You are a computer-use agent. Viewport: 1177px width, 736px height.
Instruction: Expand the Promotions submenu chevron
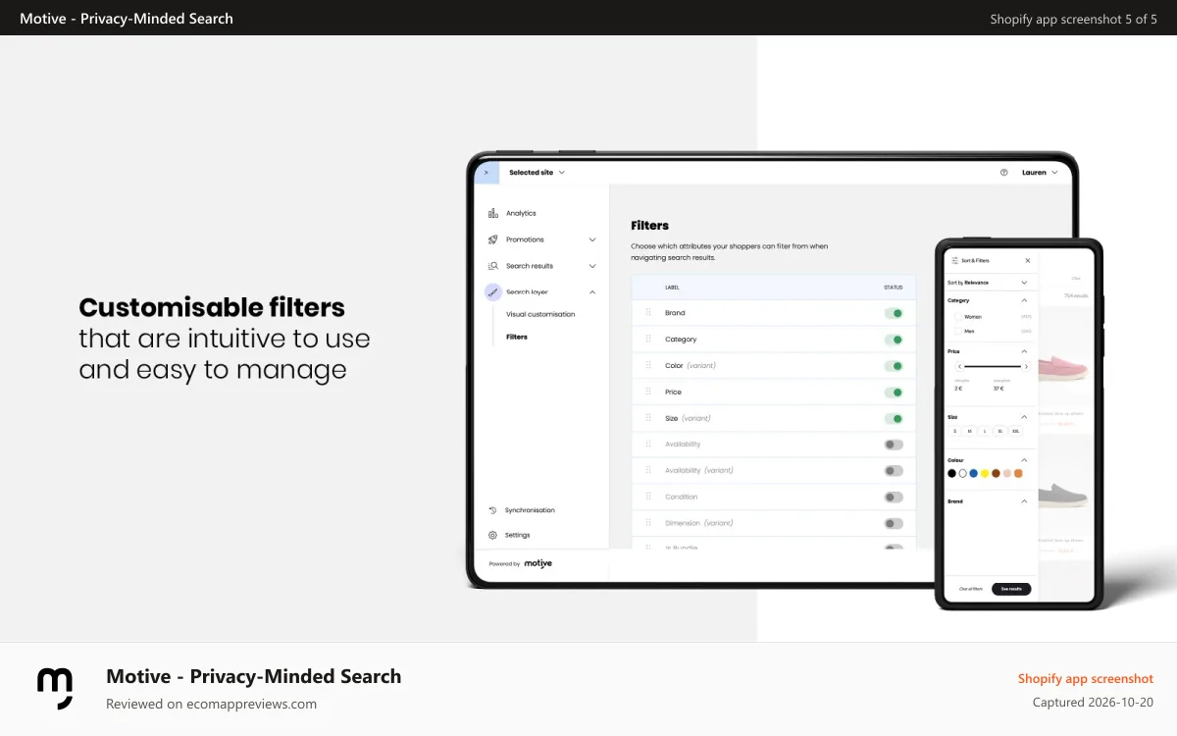tap(592, 239)
